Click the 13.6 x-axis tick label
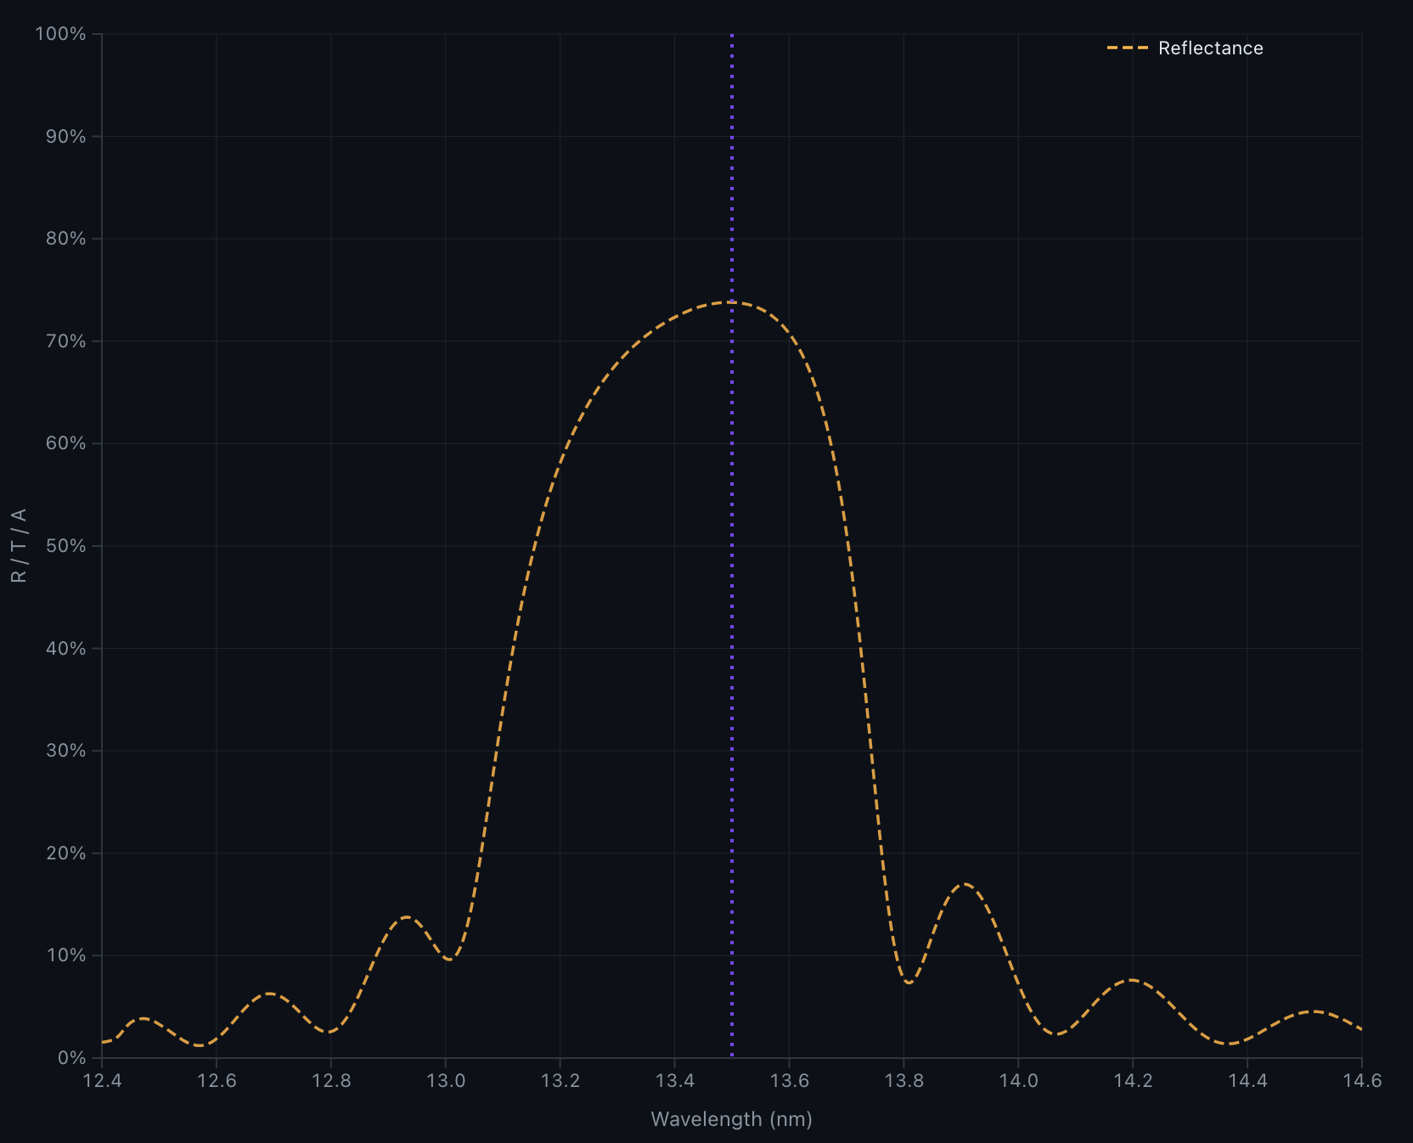The height and width of the screenshot is (1143, 1413). 790,1081
